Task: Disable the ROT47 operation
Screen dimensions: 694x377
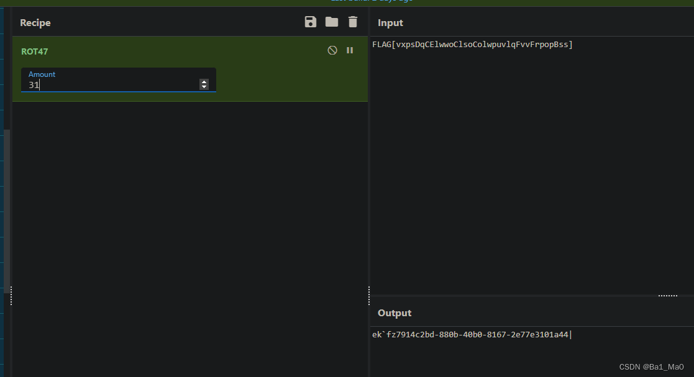Action: tap(332, 50)
